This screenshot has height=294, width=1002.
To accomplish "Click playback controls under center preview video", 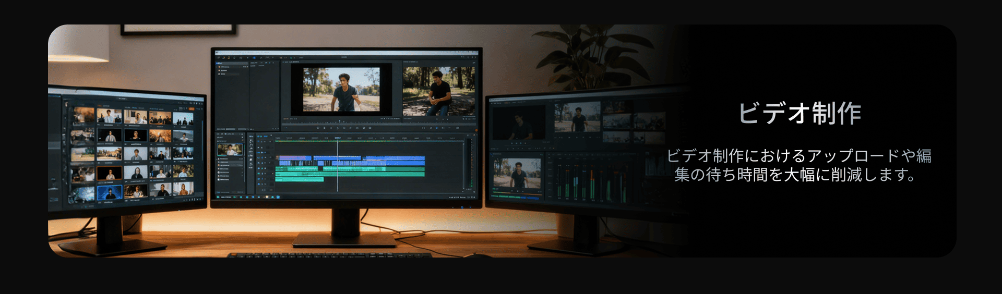I will pos(341,127).
